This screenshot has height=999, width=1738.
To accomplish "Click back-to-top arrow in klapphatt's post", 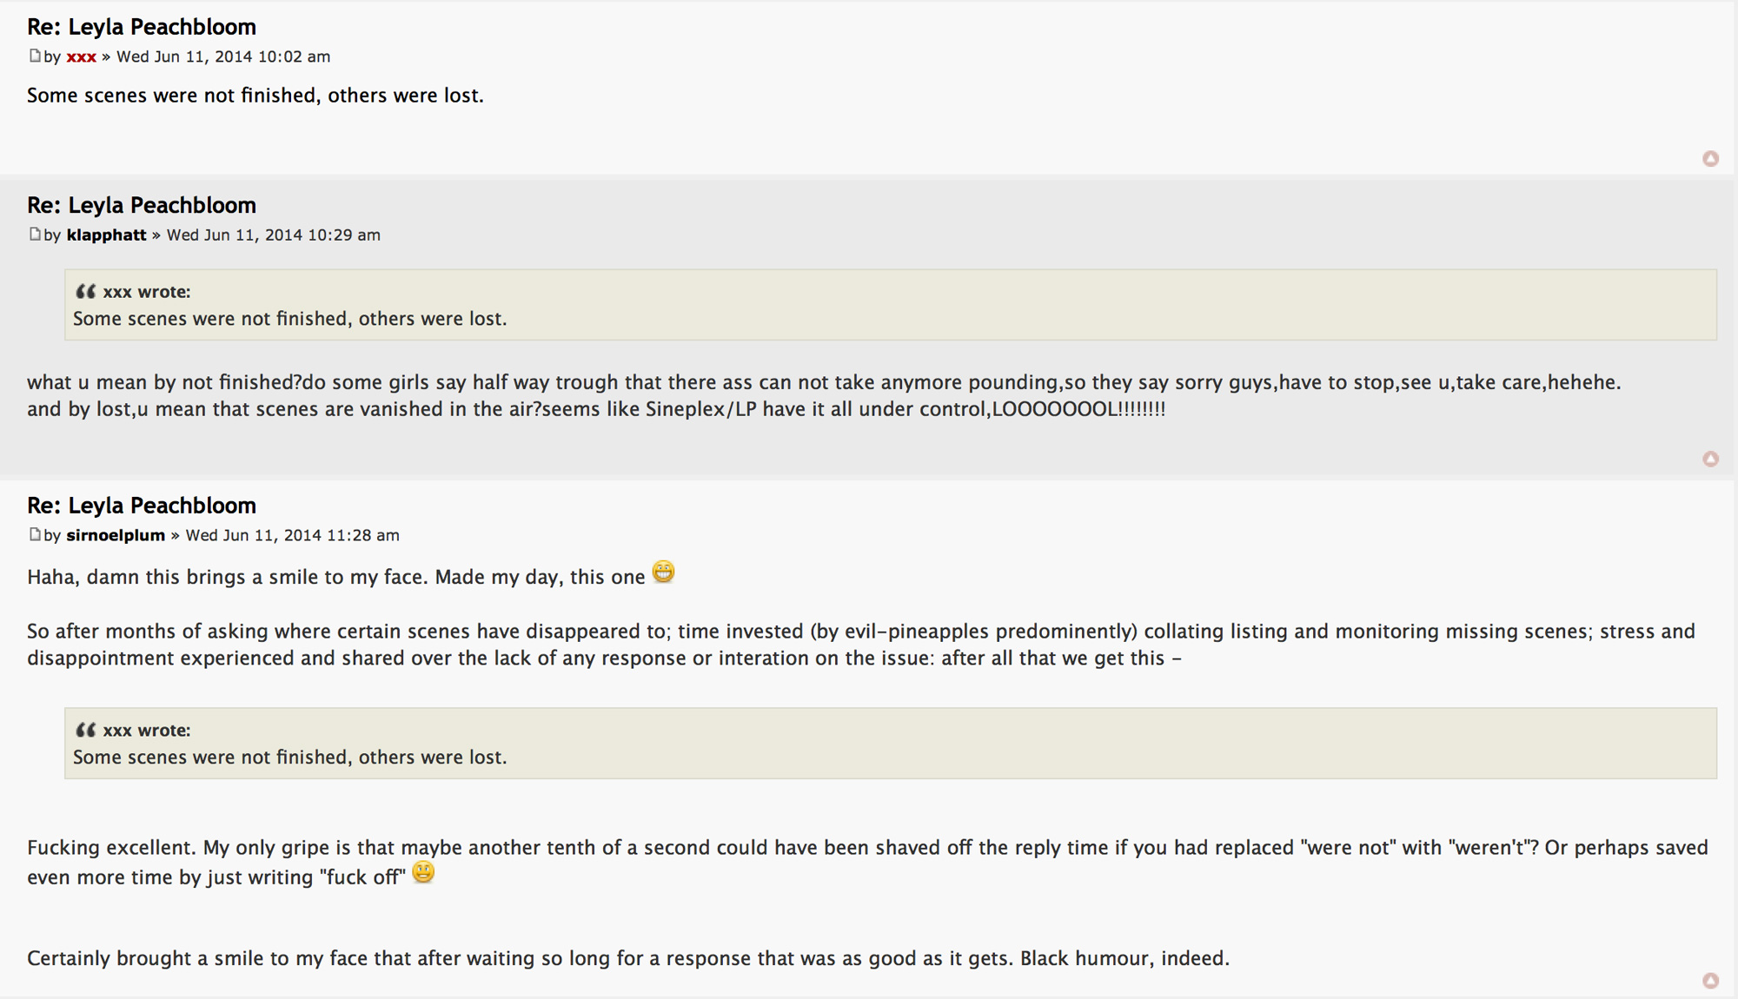I will [x=1710, y=459].
